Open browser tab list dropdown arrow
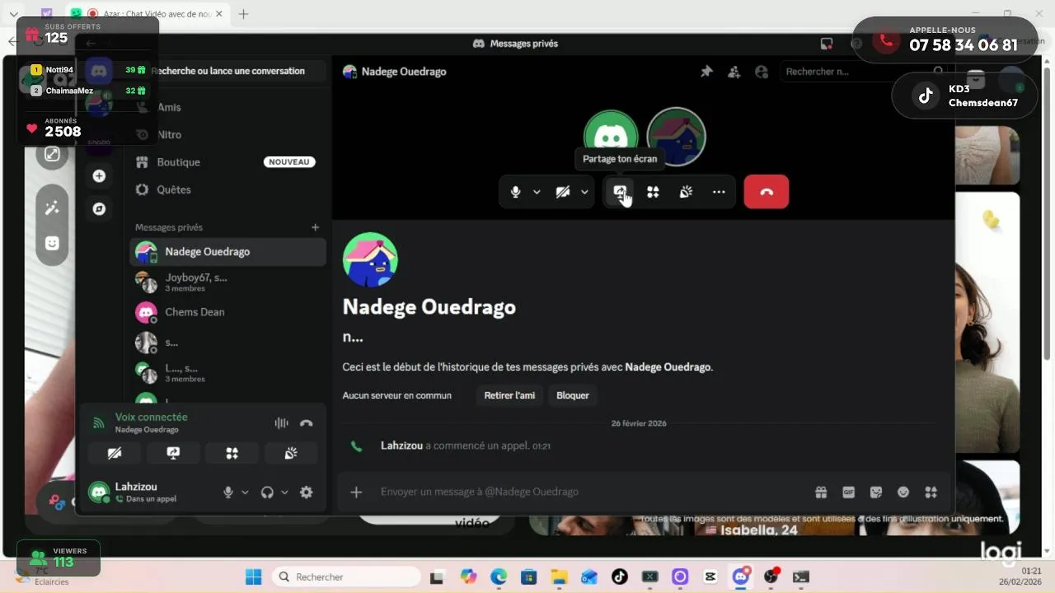1055x593 pixels. tap(14, 14)
